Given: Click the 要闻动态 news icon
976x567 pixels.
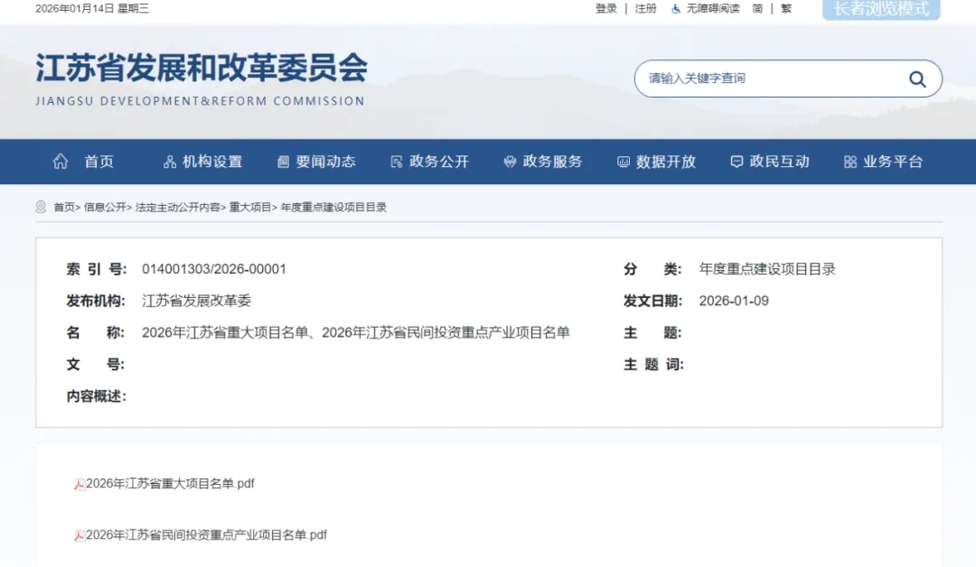Looking at the screenshot, I should (x=283, y=162).
